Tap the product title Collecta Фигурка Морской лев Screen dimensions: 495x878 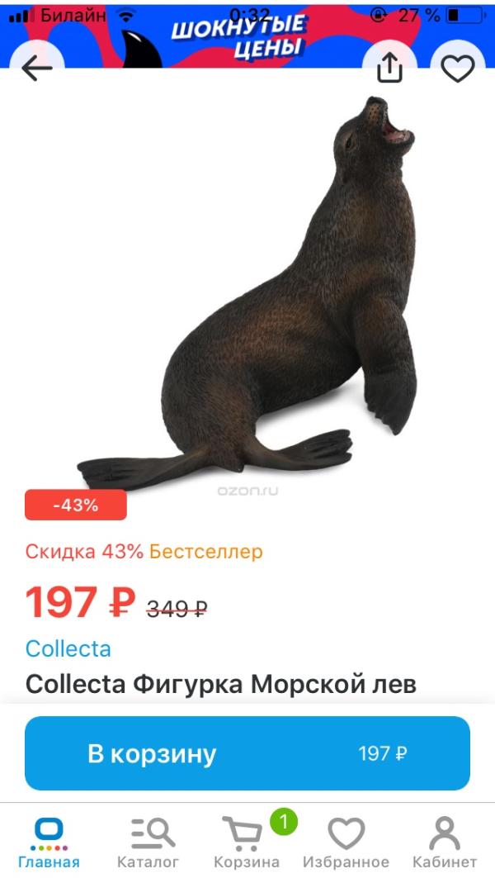click(221, 684)
